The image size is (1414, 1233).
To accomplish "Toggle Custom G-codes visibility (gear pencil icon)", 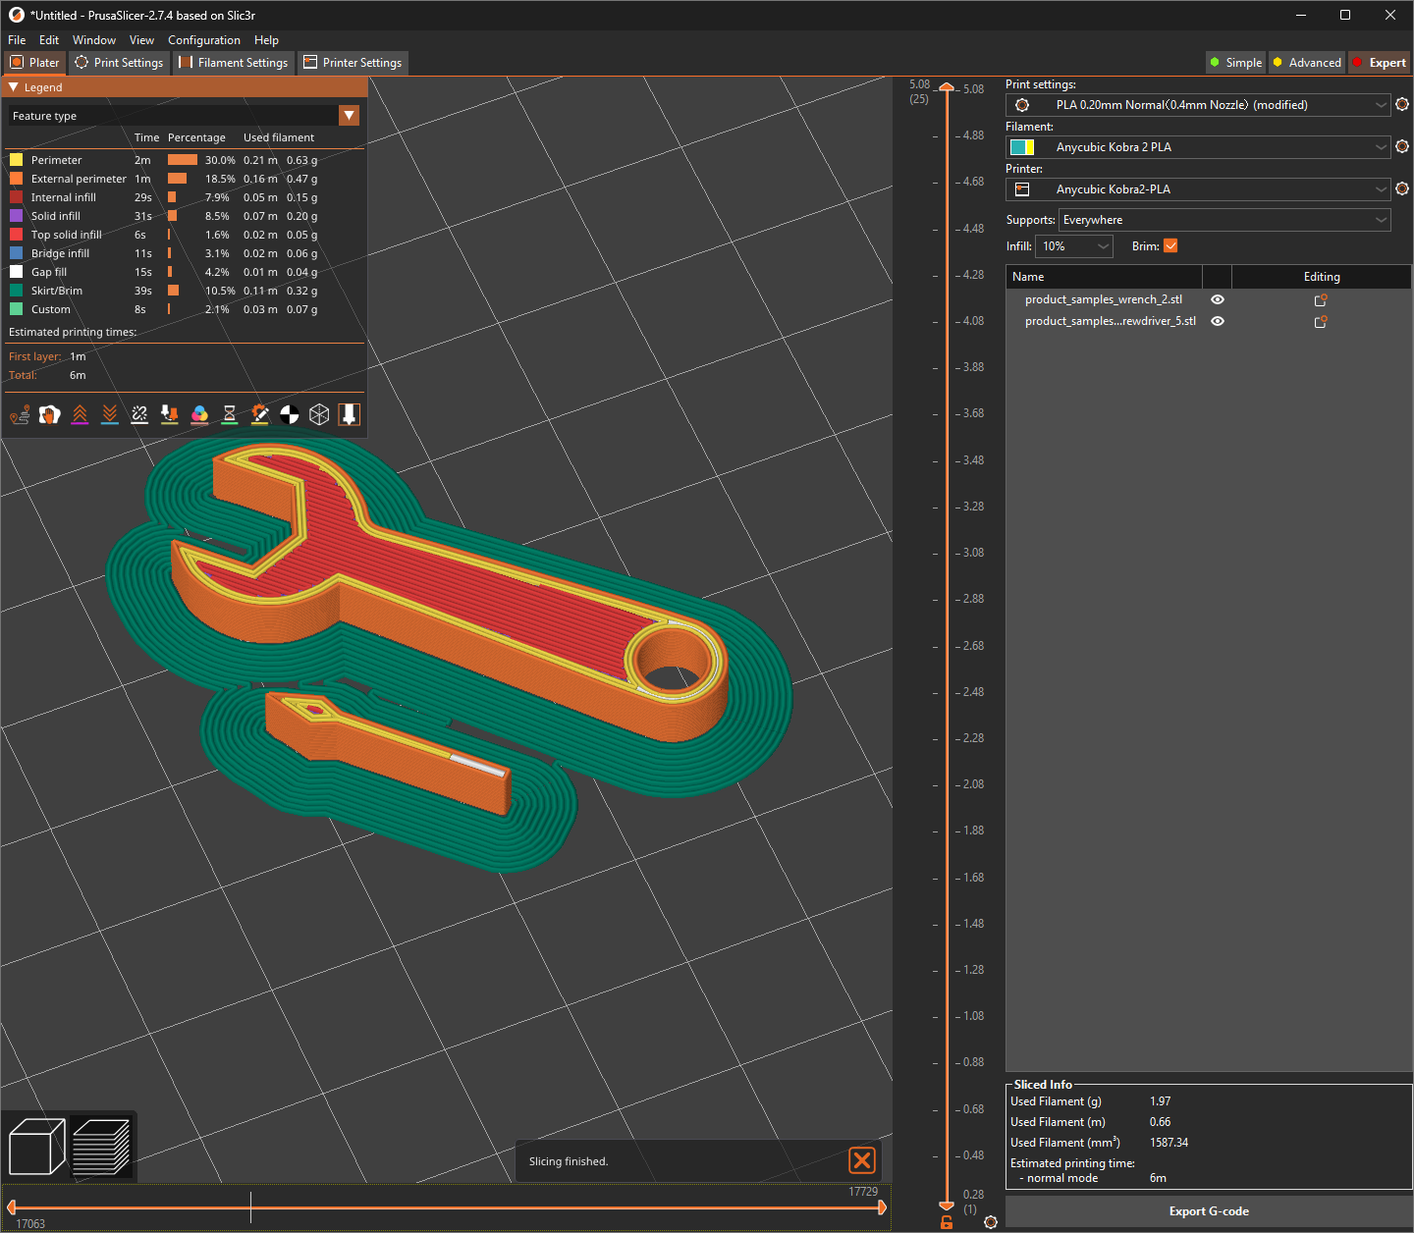I will pos(259,414).
